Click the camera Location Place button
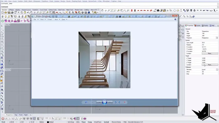This screenshot has height=123, width=219. [x=210, y=53]
